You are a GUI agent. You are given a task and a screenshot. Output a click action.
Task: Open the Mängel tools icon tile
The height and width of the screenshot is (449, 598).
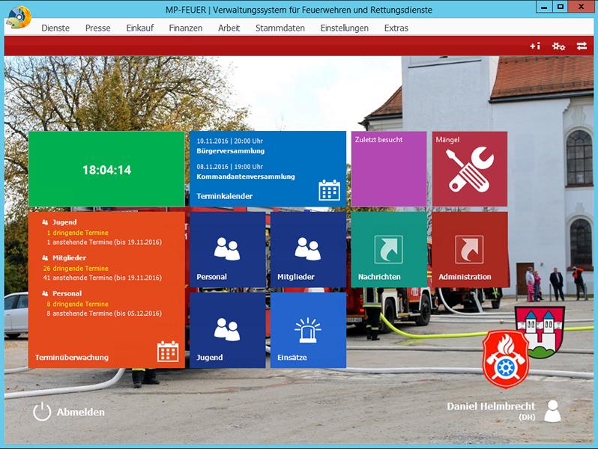click(469, 169)
